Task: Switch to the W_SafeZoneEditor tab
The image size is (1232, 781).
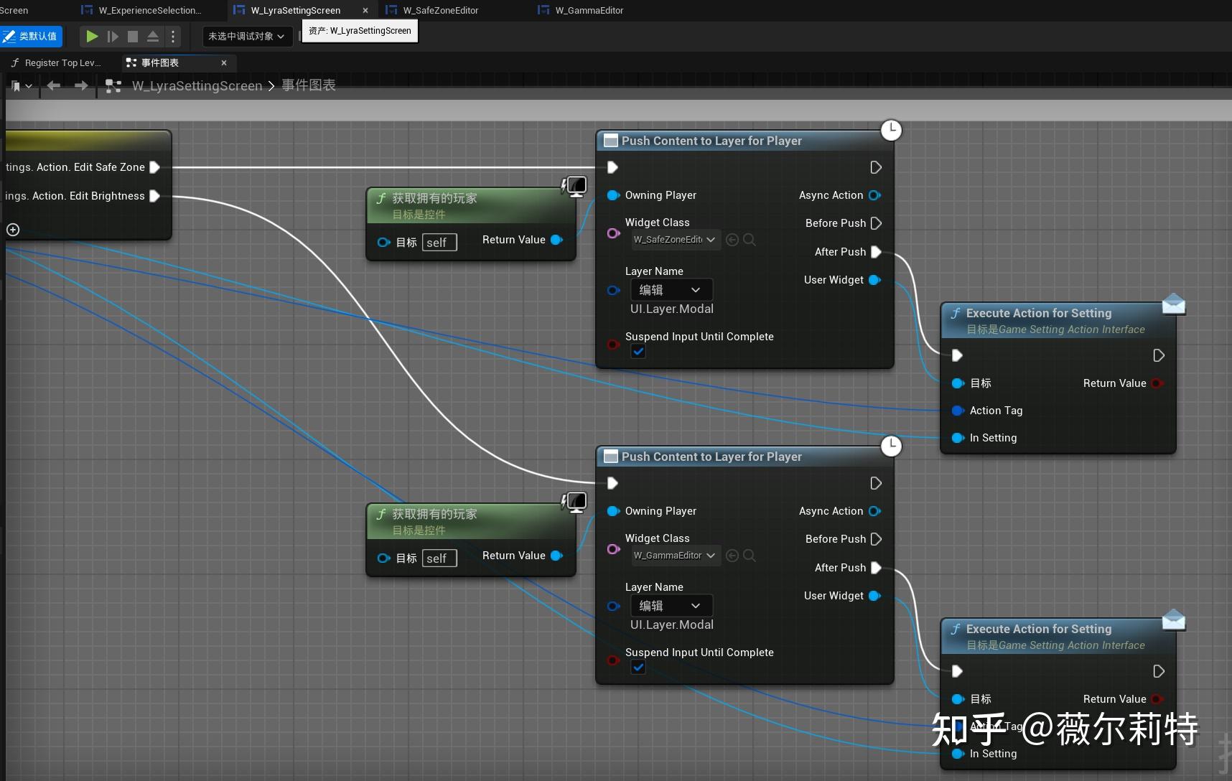Action: pos(440,10)
